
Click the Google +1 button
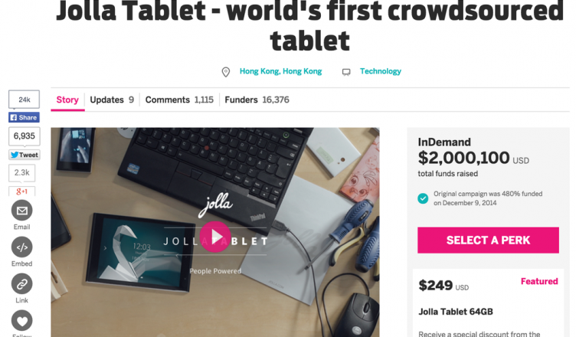pos(22,191)
